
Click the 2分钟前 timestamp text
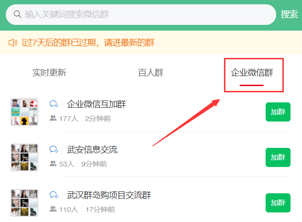[x=98, y=119]
